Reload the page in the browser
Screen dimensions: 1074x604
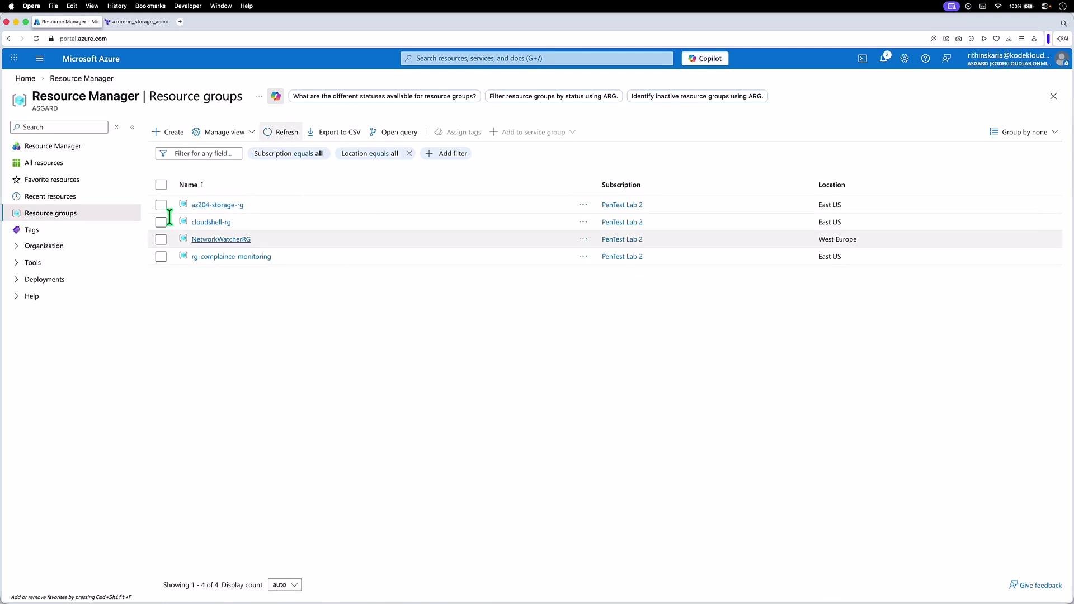click(x=36, y=39)
